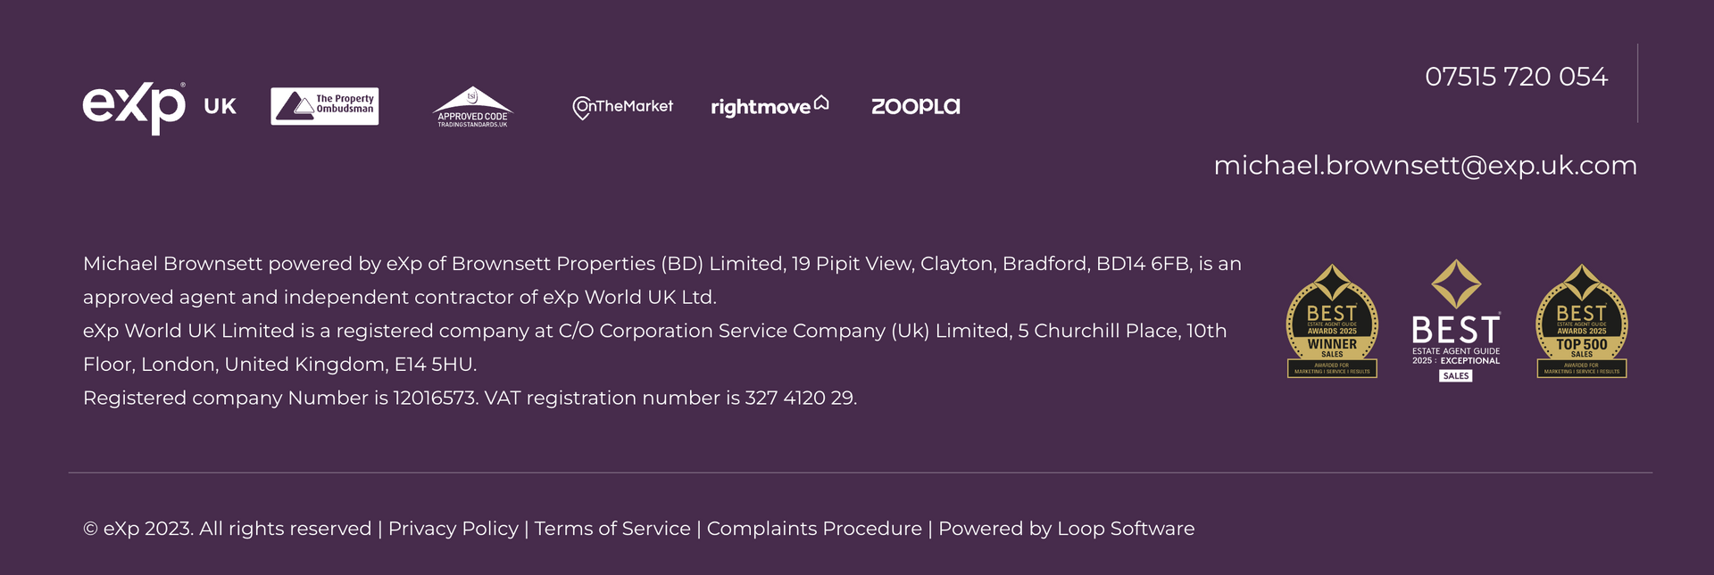Click the Best Awards Top 500 badge

coord(1581,321)
